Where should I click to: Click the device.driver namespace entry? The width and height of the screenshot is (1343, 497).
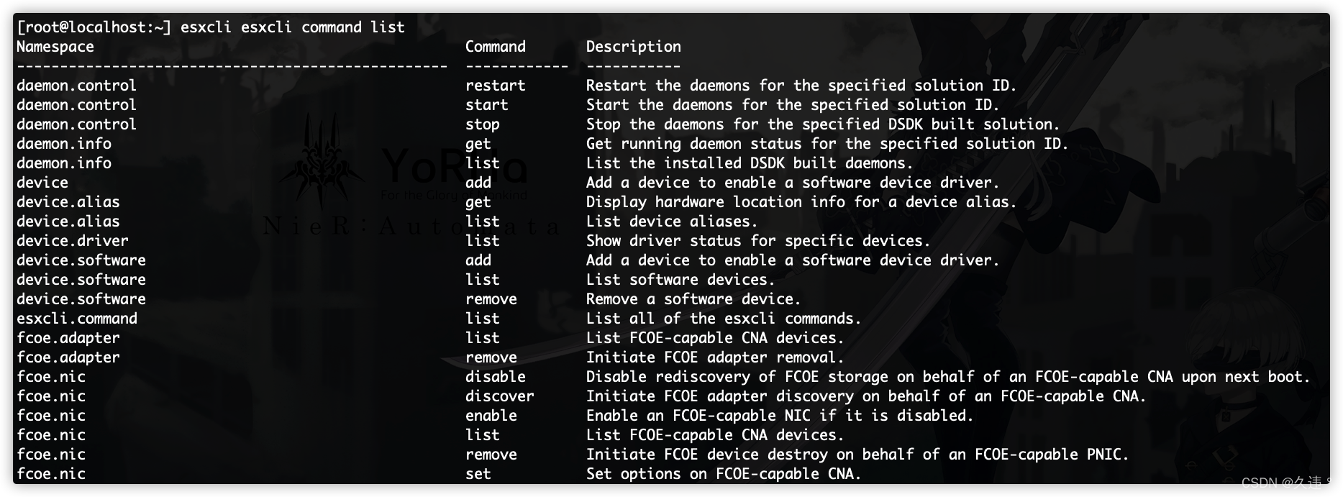click(x=73, y=241)
